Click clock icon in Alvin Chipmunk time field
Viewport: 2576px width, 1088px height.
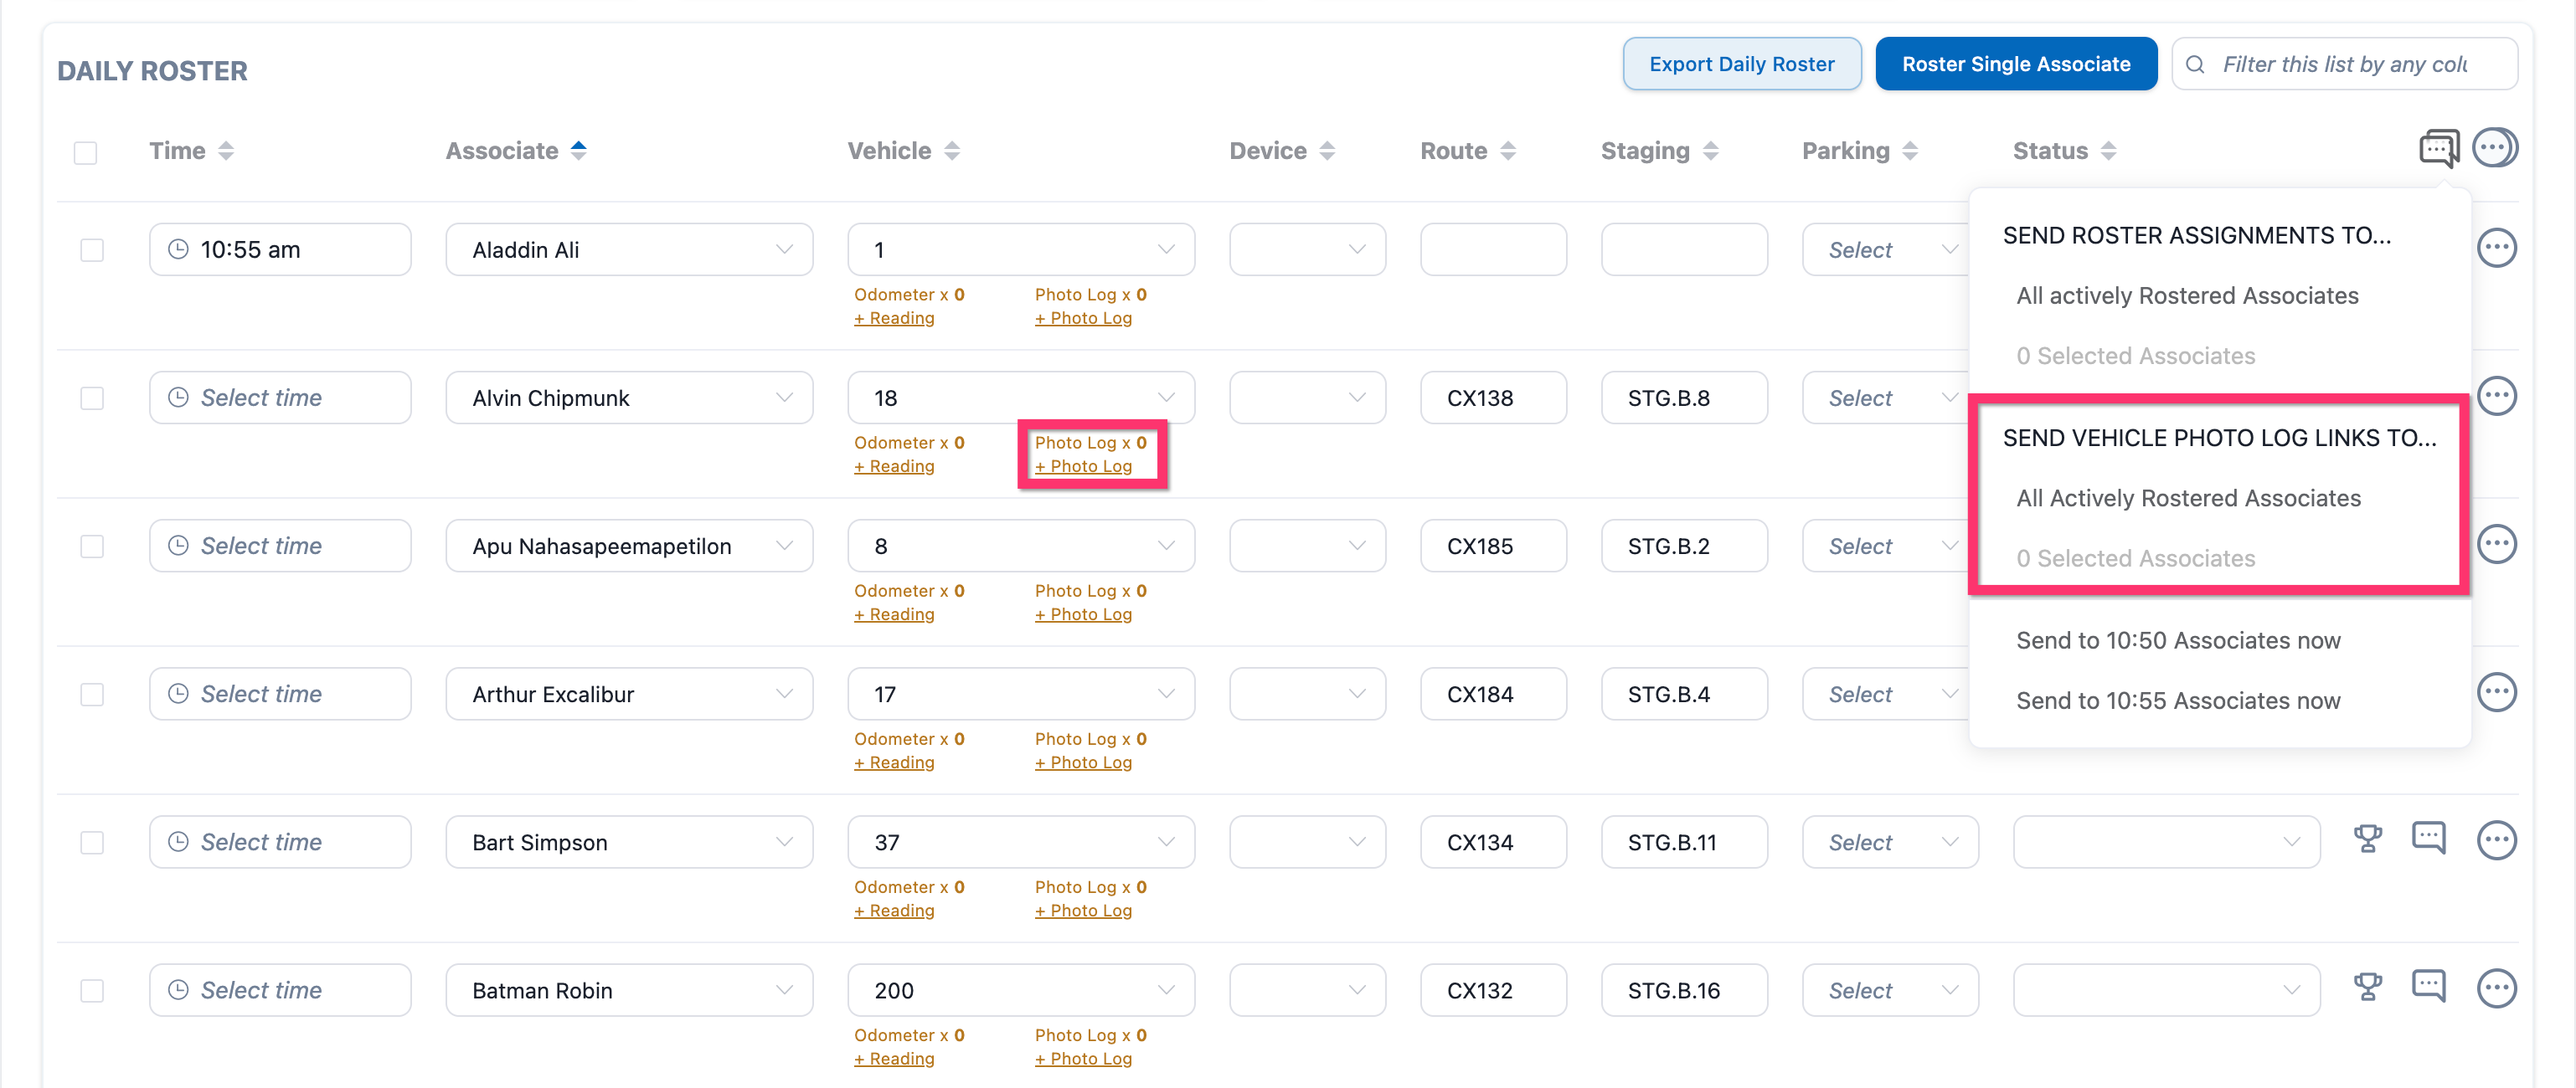pyautogui.click(x=178, y=398)
